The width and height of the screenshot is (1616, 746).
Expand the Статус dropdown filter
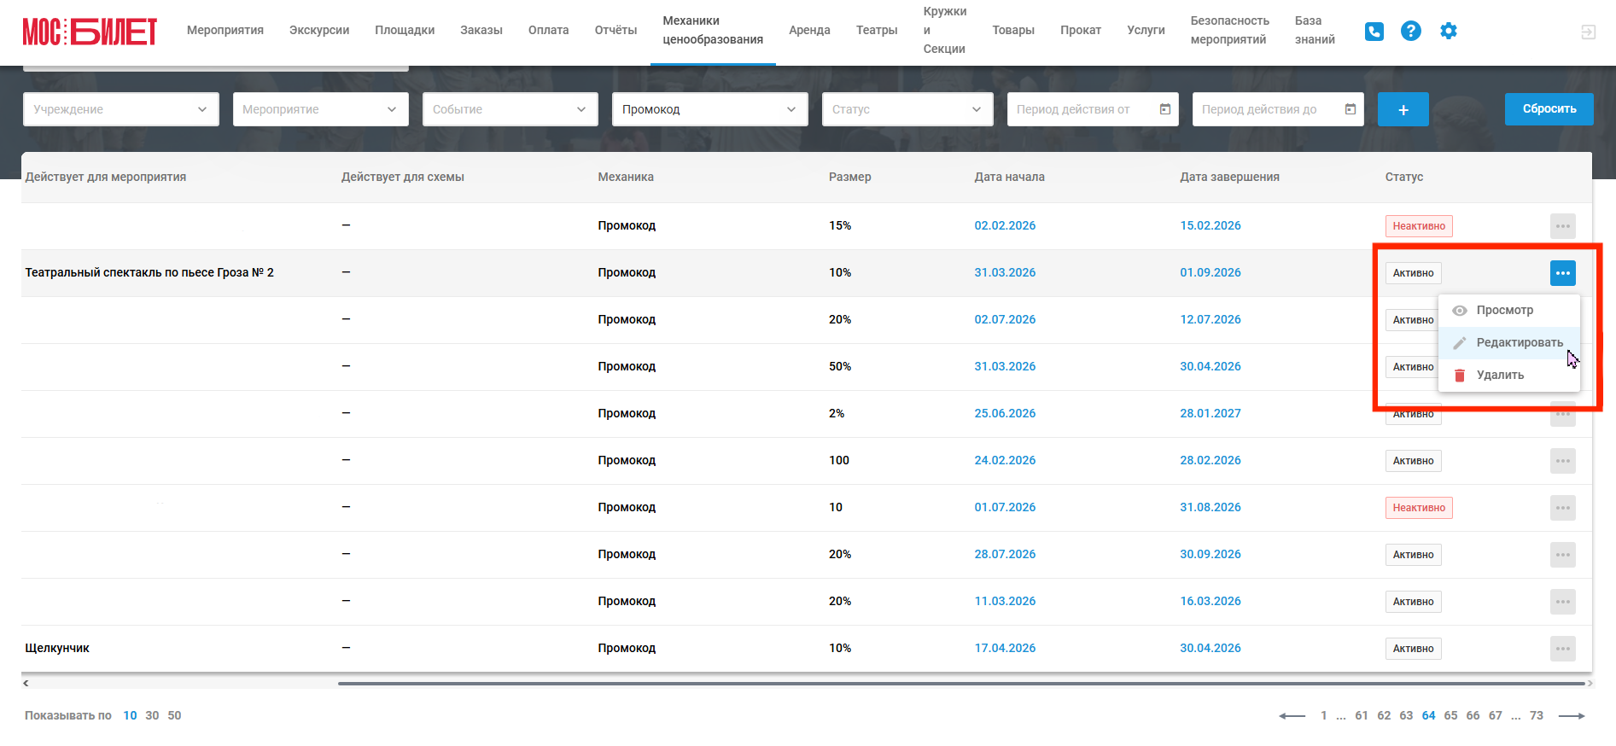pos(907,109)
